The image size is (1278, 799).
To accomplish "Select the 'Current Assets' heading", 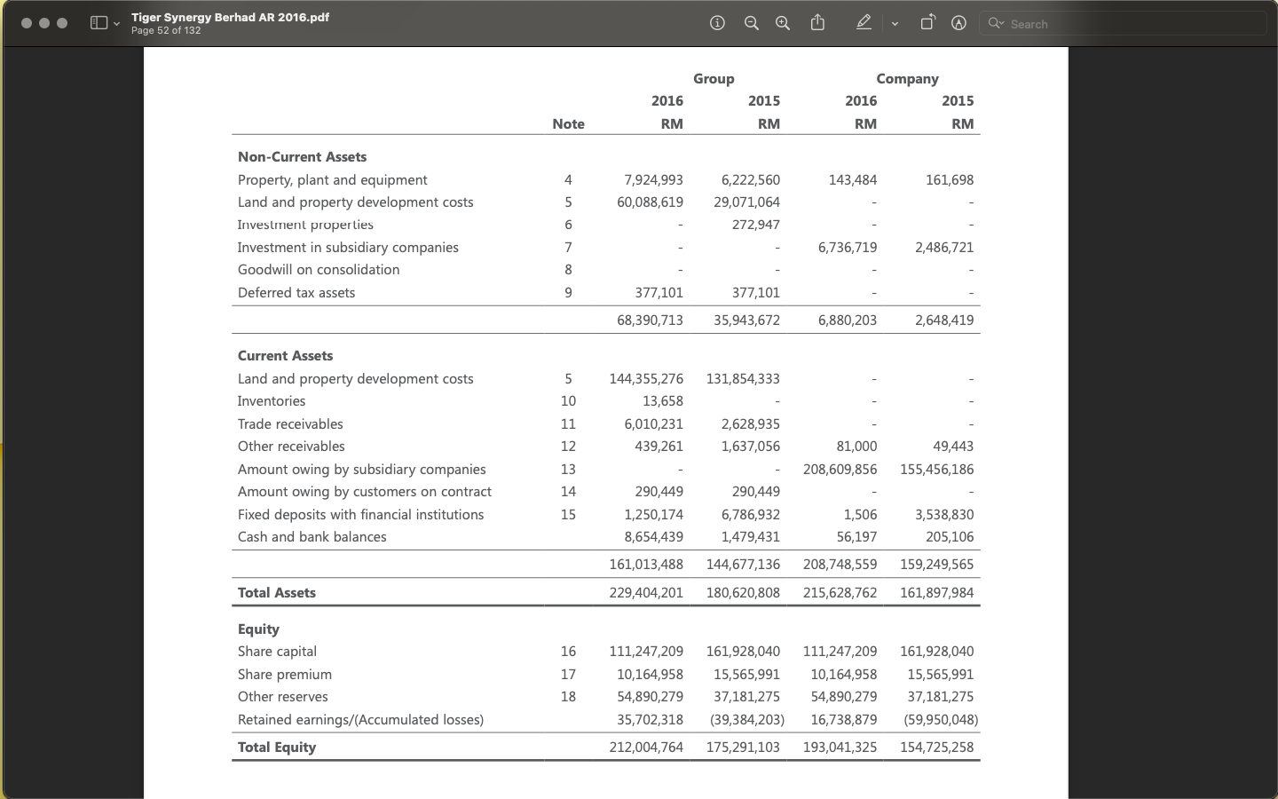I will 285,356.
